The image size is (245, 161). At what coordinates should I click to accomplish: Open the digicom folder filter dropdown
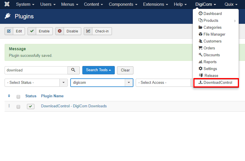[x=102, y=83]
